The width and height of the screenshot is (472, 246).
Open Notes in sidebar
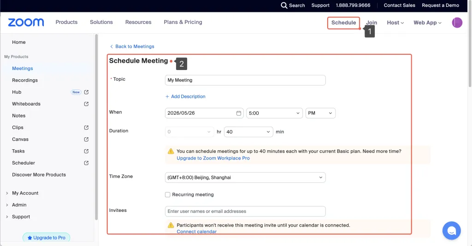(x=18, y=116)
